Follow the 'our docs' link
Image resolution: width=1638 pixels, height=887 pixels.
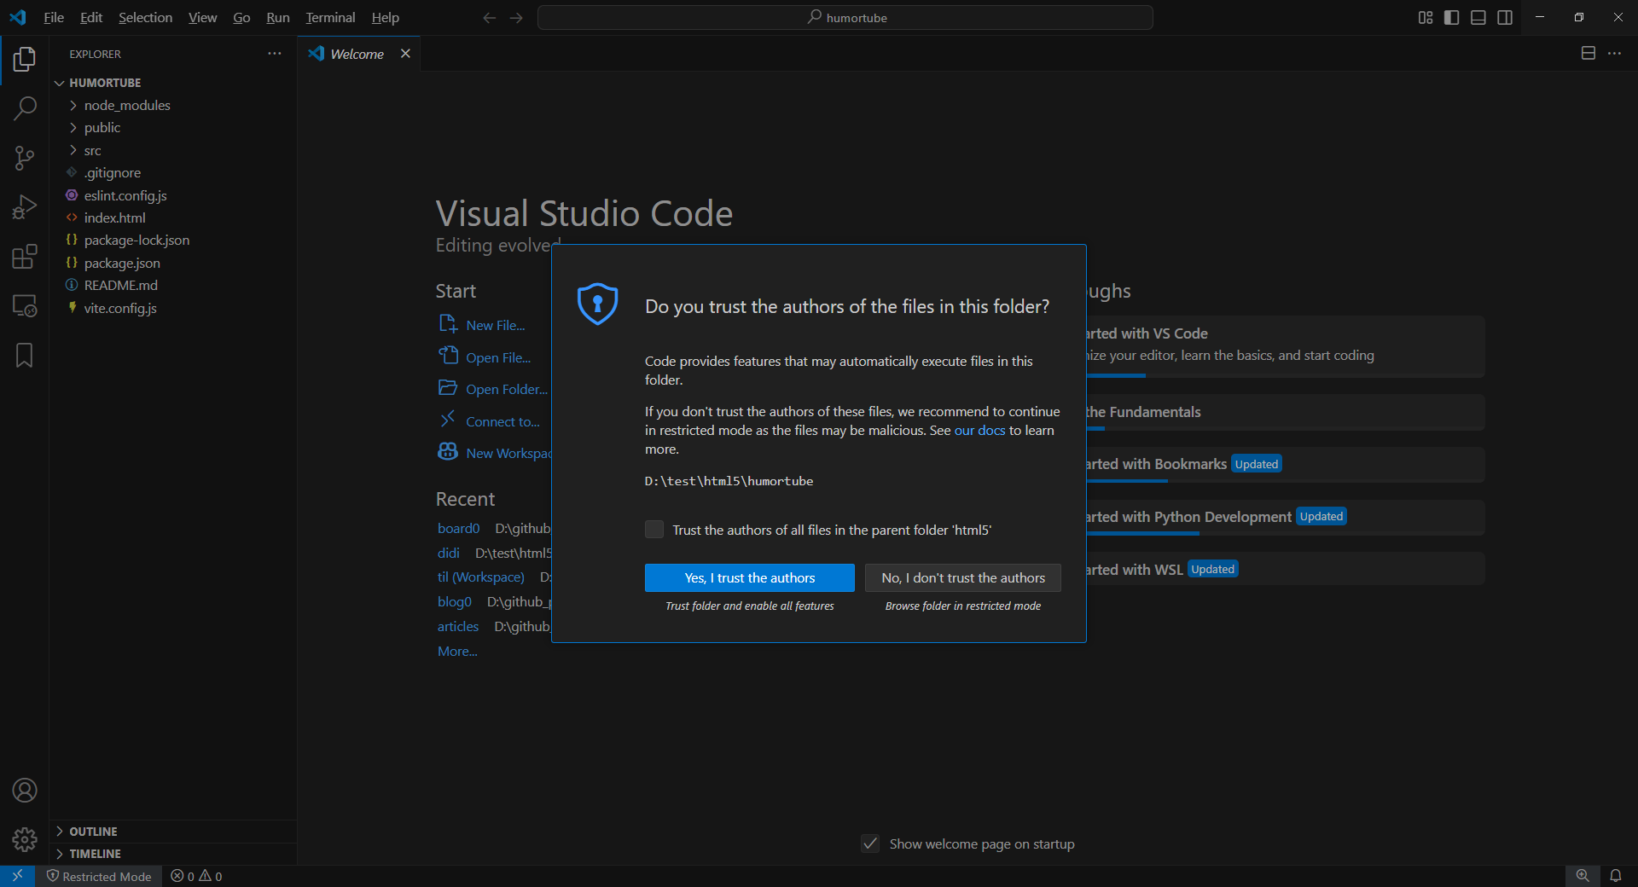click(979, 431)
